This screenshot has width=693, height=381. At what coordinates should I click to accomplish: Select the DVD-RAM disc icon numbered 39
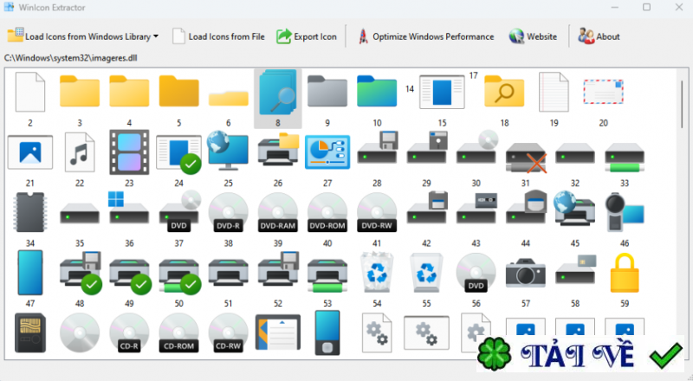pos(277,212)
